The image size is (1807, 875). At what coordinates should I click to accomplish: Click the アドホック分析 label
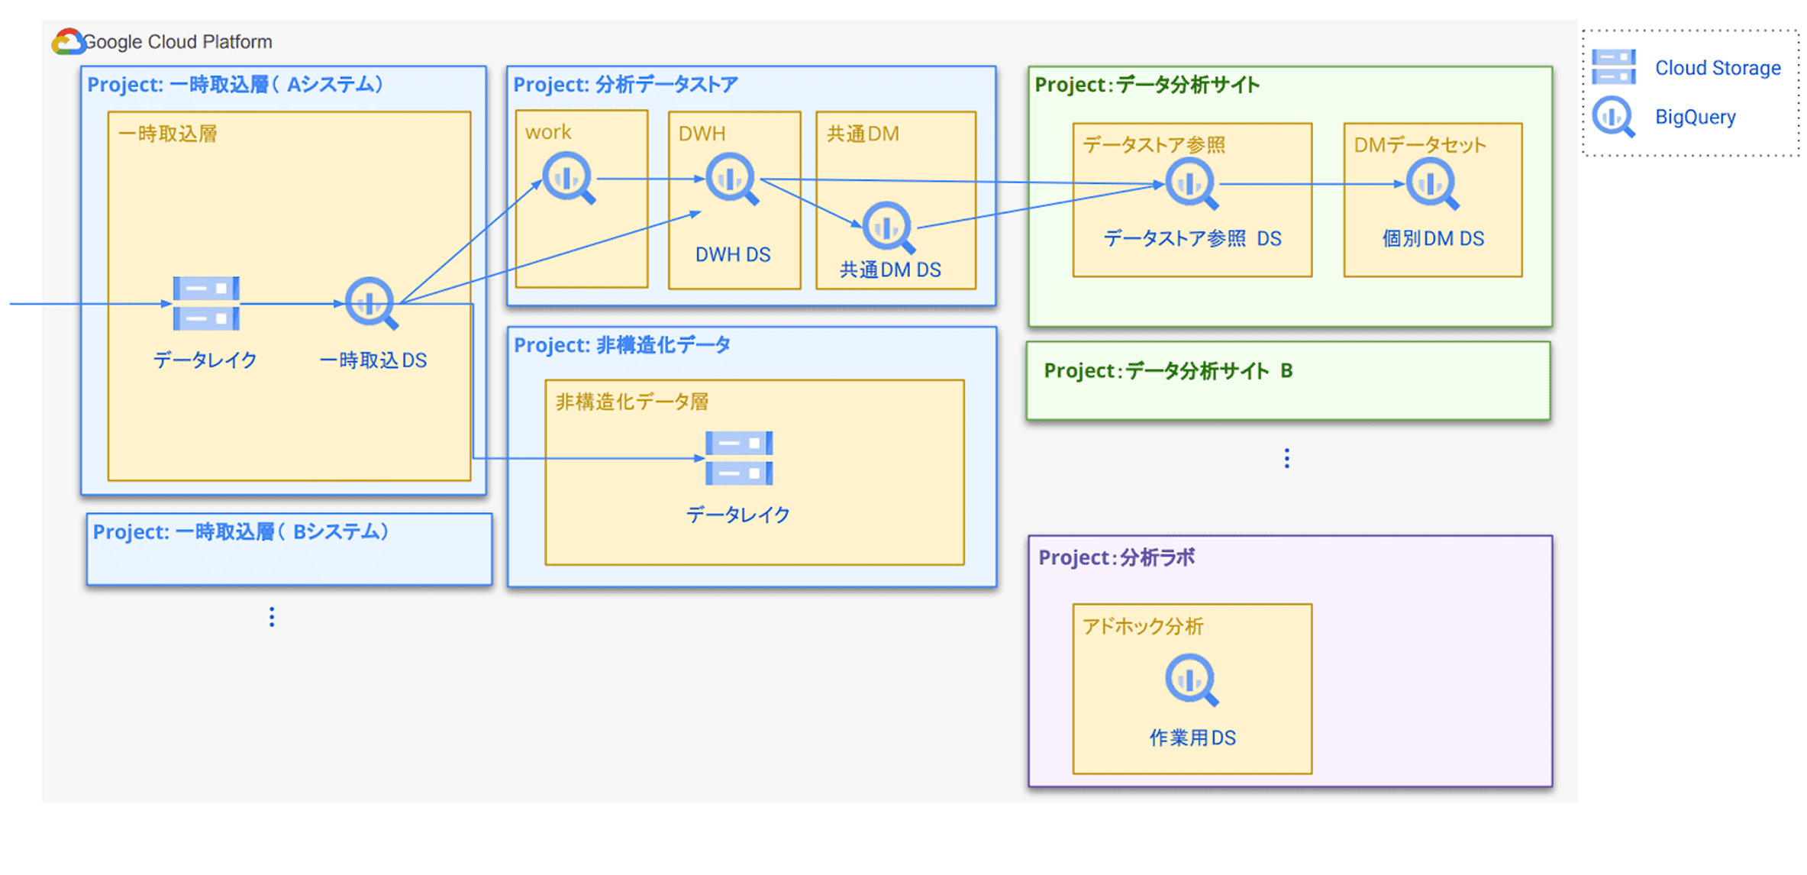pyautogui.click(x=1143, y=627)
